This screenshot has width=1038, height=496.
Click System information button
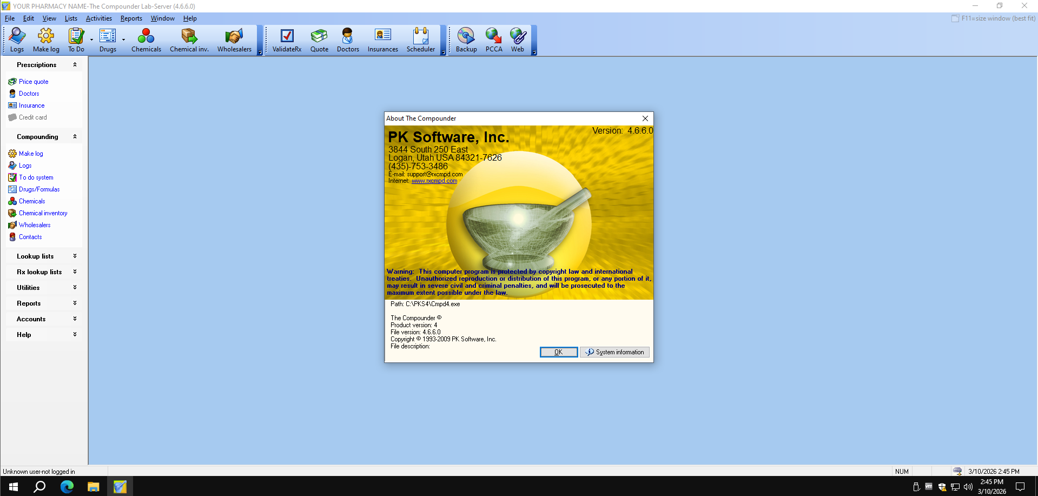(615, 352)
